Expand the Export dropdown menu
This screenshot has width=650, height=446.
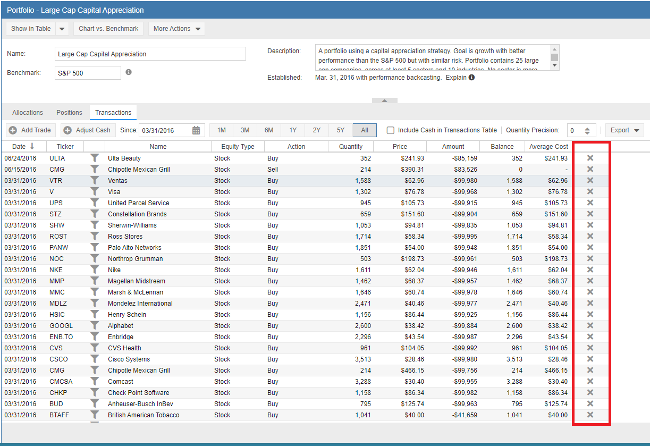(x=624, y=130)
